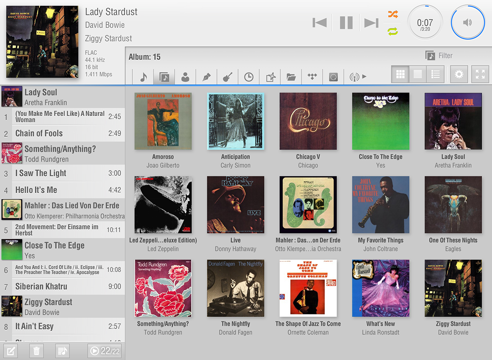Open the Qobuz tab icon
Image resolution: width=492 pixels, height=360 pixels.
coord(333,77)
